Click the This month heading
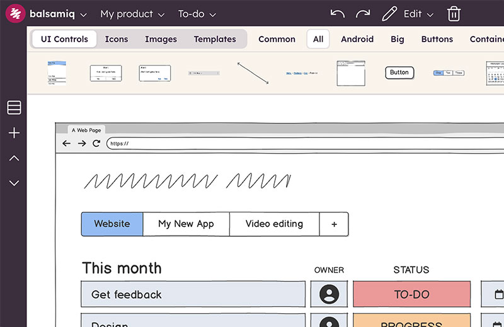Image resolution: width=504 pixels, height=327 pixels. coord(122,268)
